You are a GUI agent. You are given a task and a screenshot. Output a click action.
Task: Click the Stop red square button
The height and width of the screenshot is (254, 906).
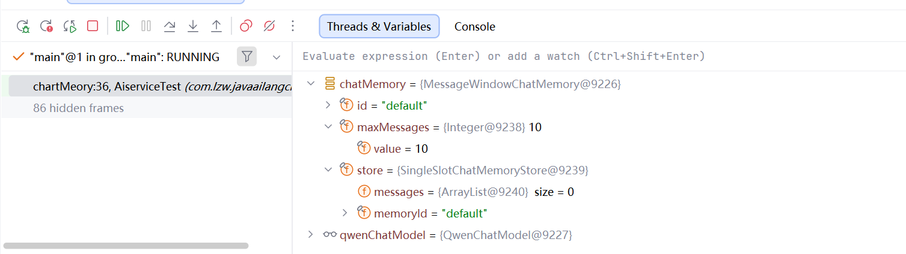click(93, 26)
